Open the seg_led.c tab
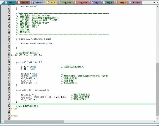Screen dimensions: 159x126 click(65, 3)
